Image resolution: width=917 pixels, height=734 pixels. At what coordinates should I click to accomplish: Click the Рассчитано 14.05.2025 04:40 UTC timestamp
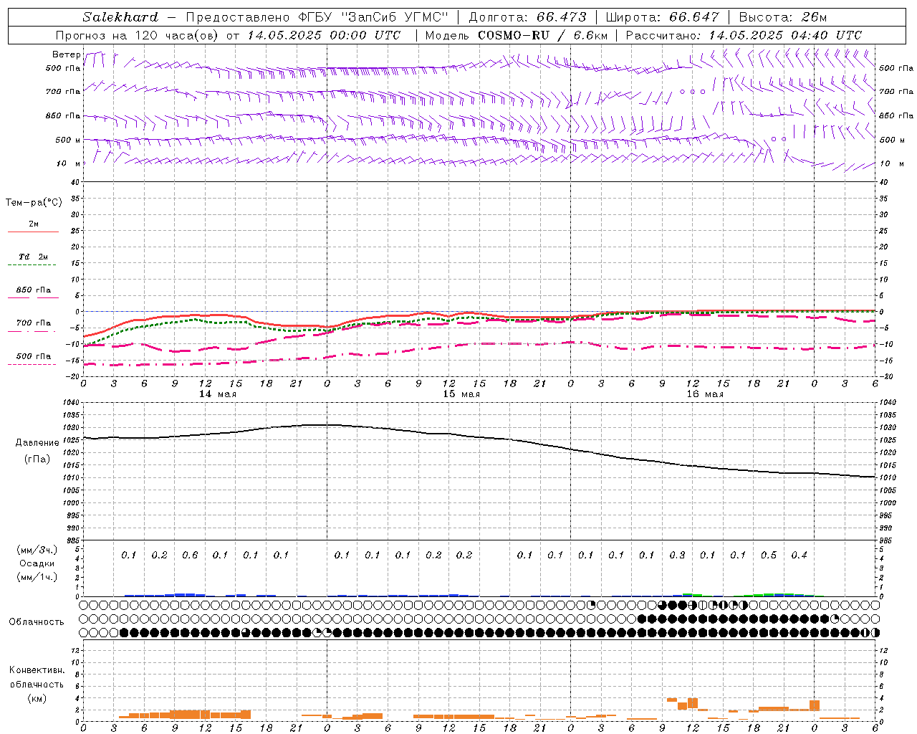[x=744, y=35]
